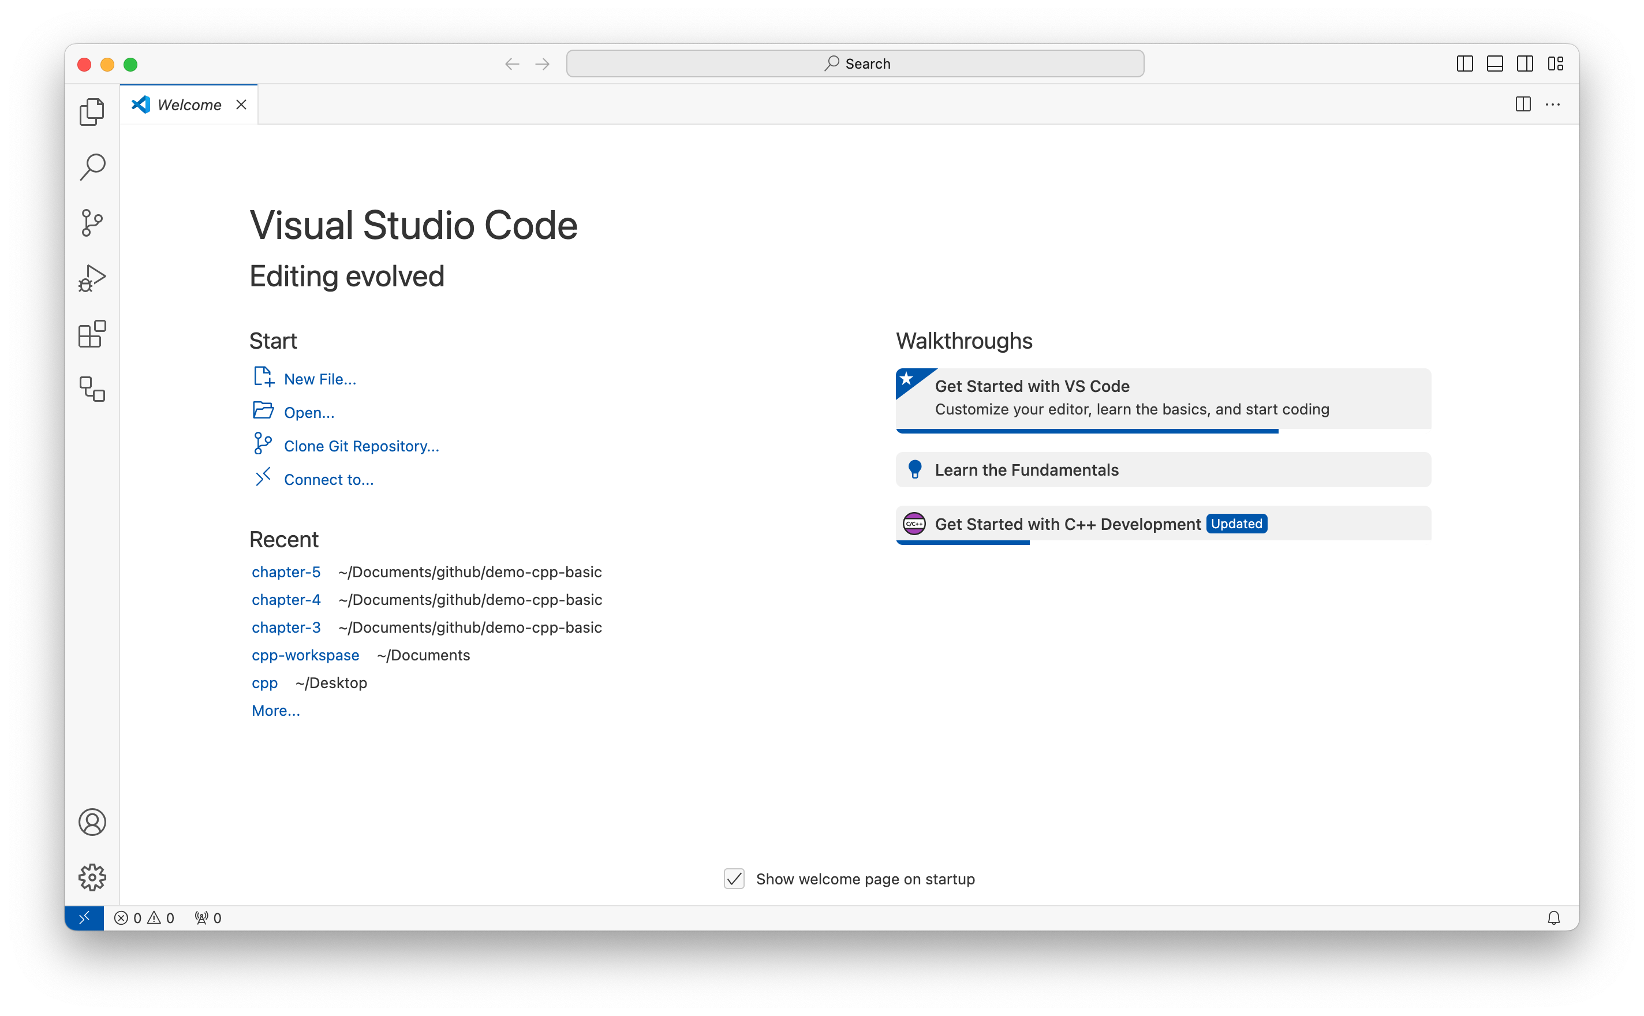Screen dimensions: 1644x1016
Task: Open recent folder chapter-5
Action: click(286, 572)
